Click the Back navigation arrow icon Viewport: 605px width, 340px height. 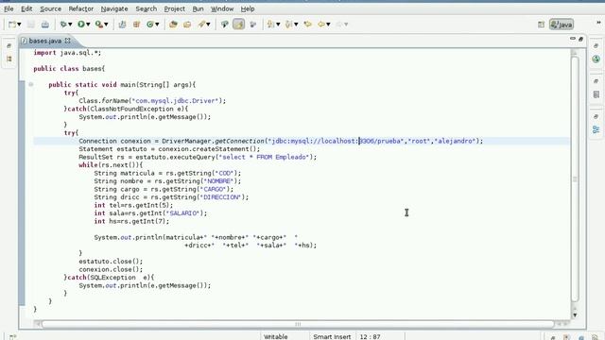click(321, 25)
